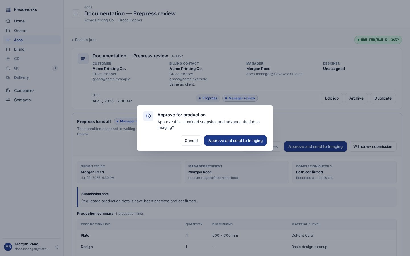
Task: Click the Billing file icon
Action: pyautogui.click(x=8, y=49)
